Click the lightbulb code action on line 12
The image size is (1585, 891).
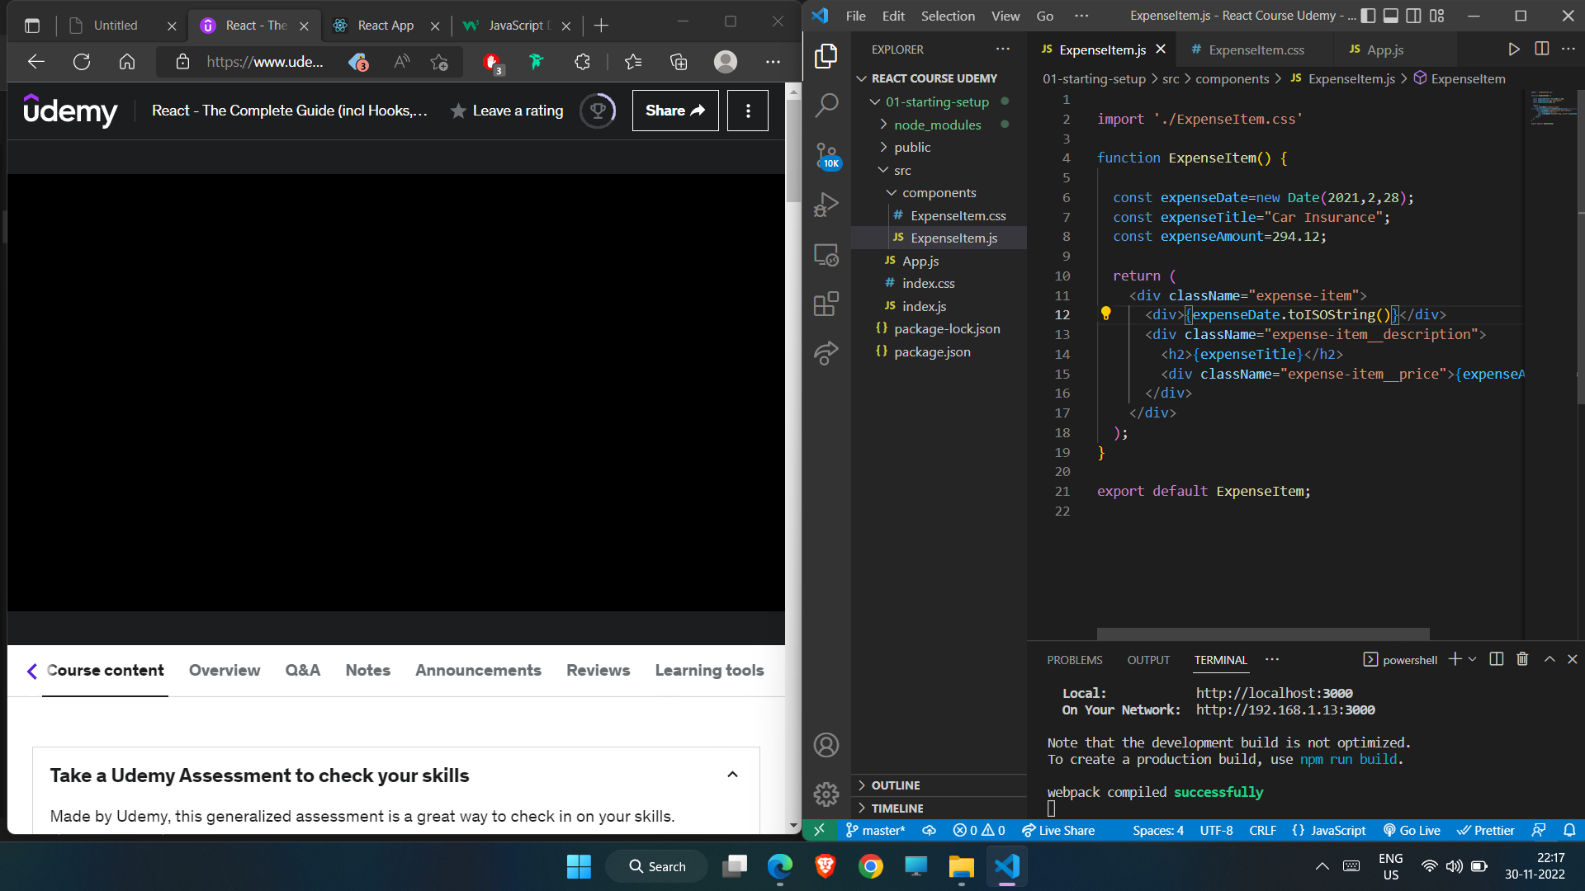click(x=1106, y=313)
